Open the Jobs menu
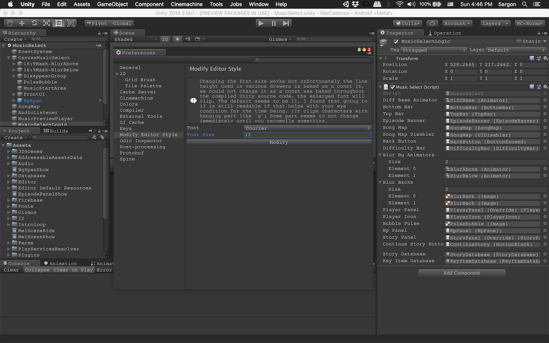Image resolution: width=549 pixels, height=343 pixels. [236, 4]
